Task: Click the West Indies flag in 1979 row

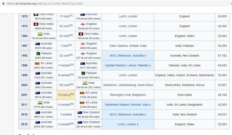Action: click(36, 24)
